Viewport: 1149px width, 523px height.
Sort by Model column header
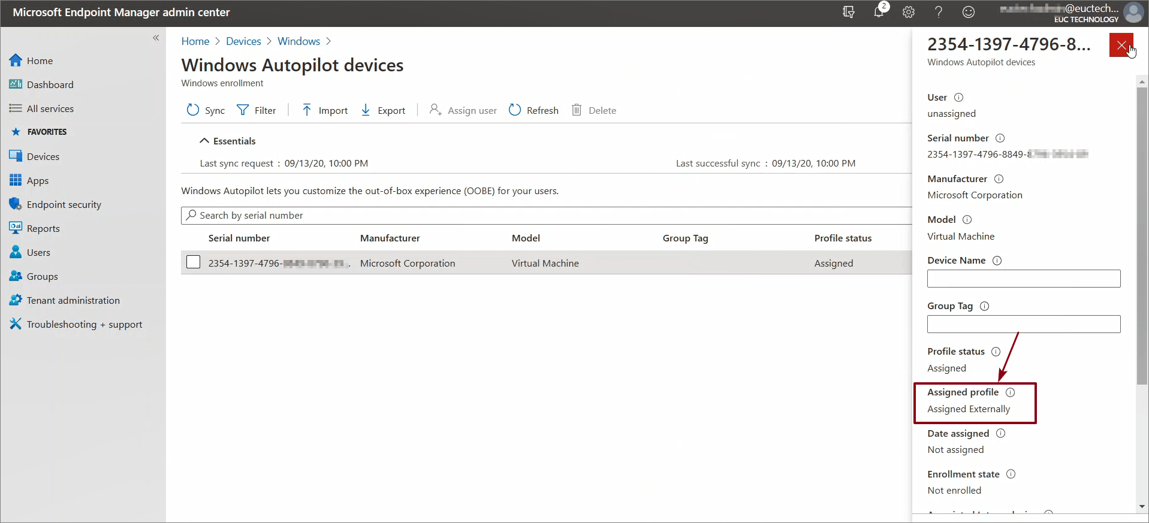coord(526,238)
